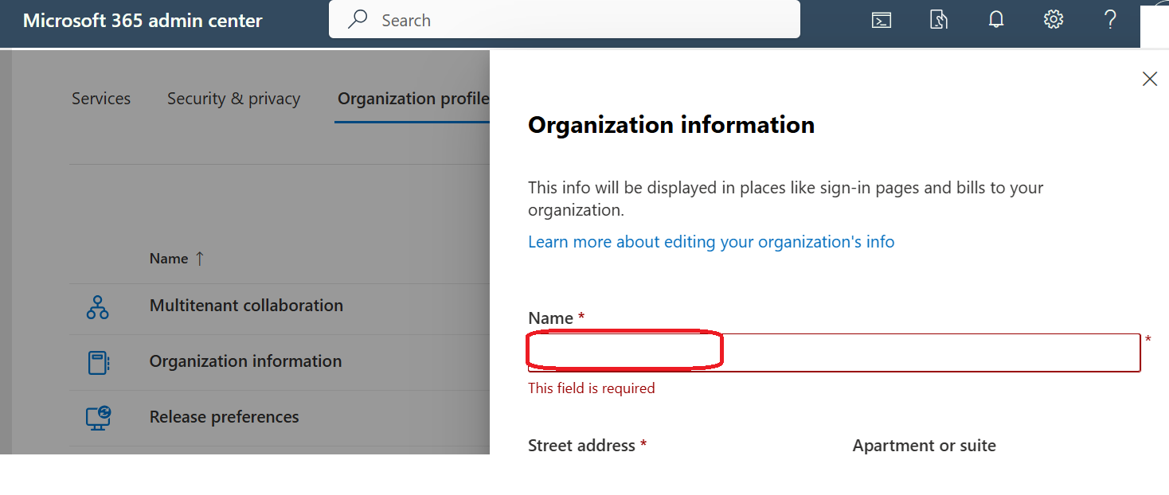Click the mobile app icon in the header
This screenshot has width=1169, height=495.
click(x=938, y=21)
